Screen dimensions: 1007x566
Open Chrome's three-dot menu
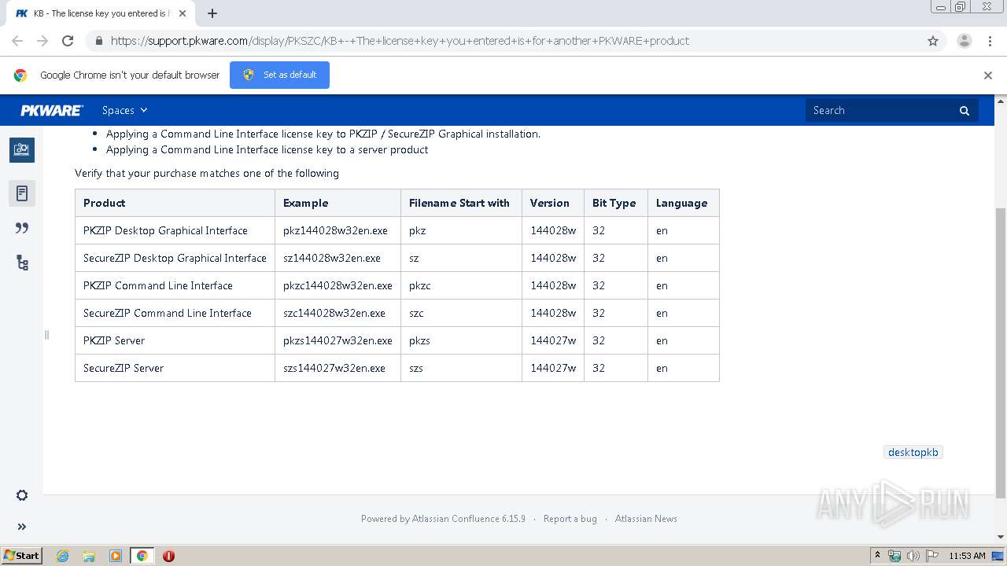click(x=990, y=41)
